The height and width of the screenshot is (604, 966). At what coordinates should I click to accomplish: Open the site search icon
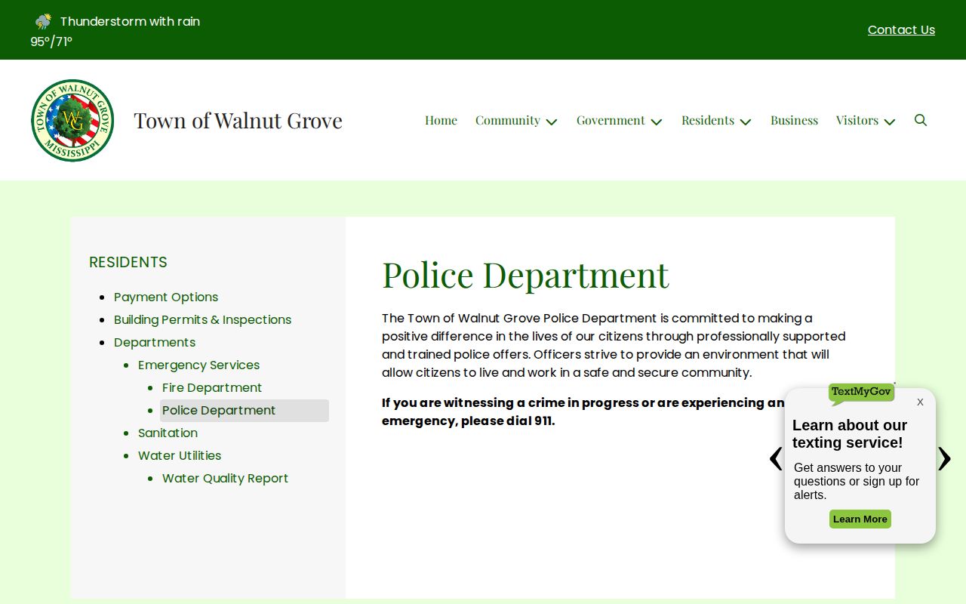tap(920, 120)
